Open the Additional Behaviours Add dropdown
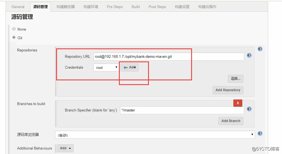The image size is (282, 154). point(65,148)
